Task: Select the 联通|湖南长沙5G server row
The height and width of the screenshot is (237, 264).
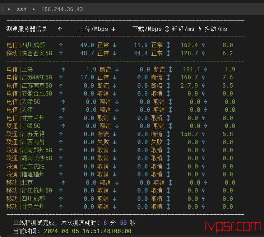Action: (120, 158)
